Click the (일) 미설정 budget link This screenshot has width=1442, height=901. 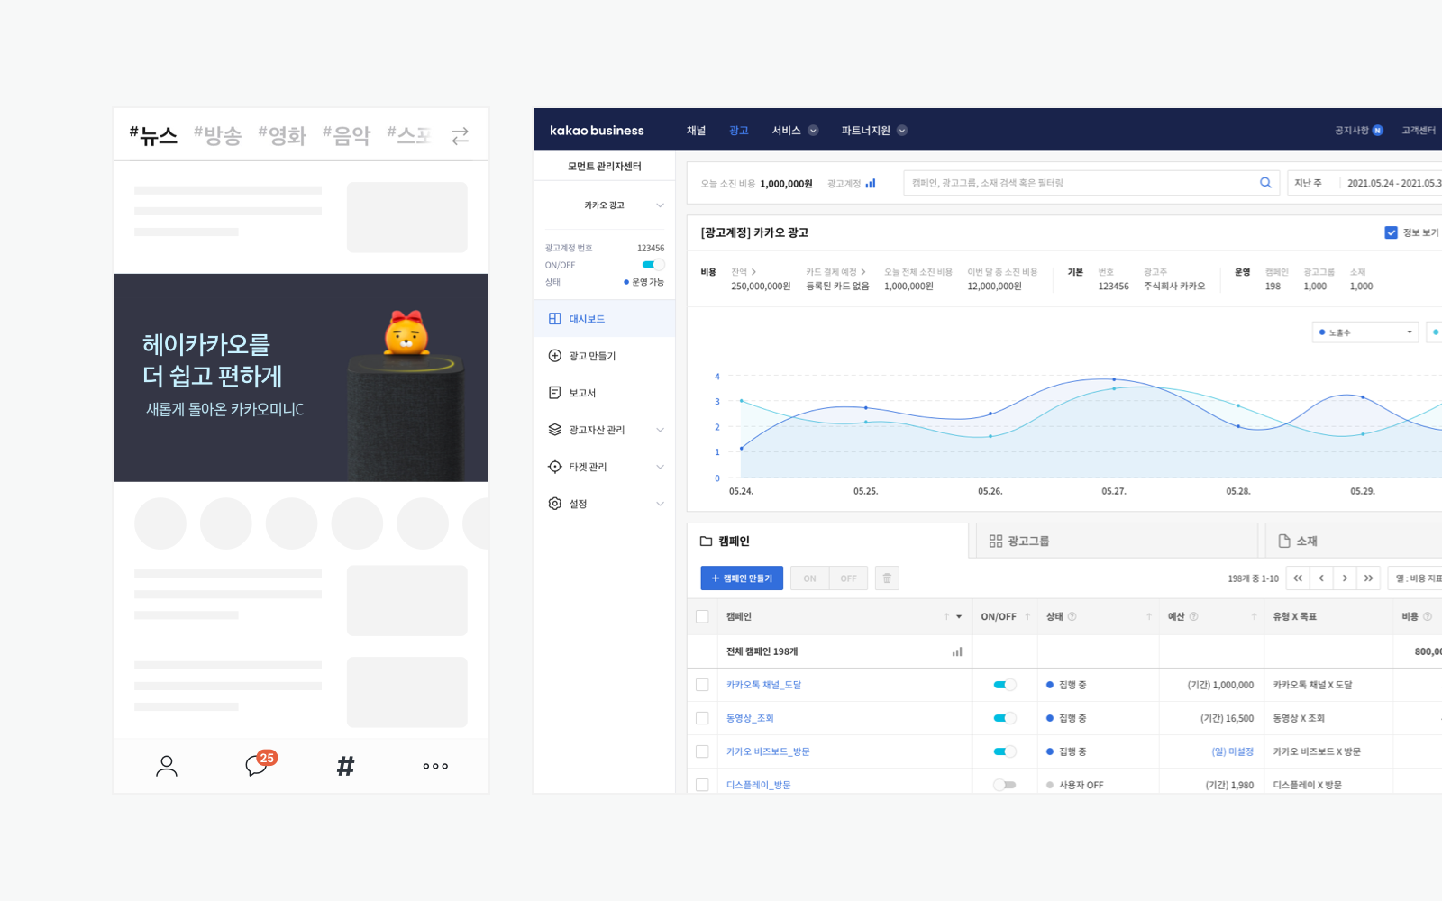[1232, 751]
